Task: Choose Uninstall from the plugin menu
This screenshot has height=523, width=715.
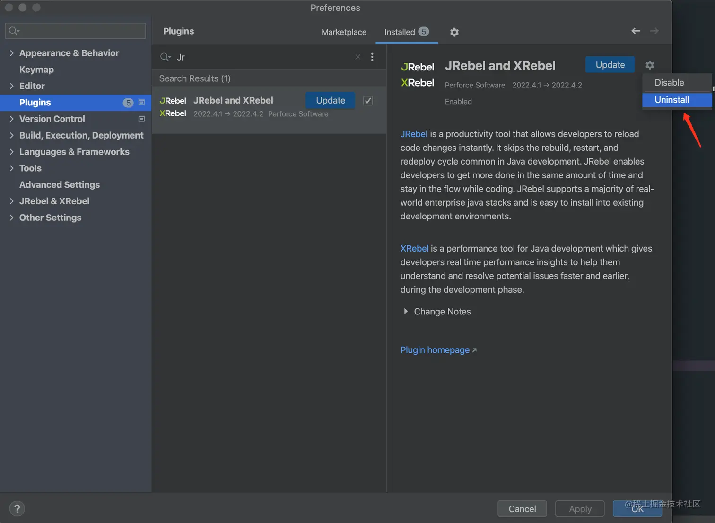Action: coord(671,100)
